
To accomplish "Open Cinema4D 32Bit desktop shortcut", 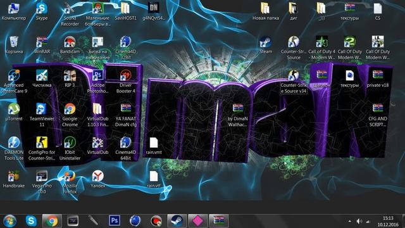I will click(125, 48).
